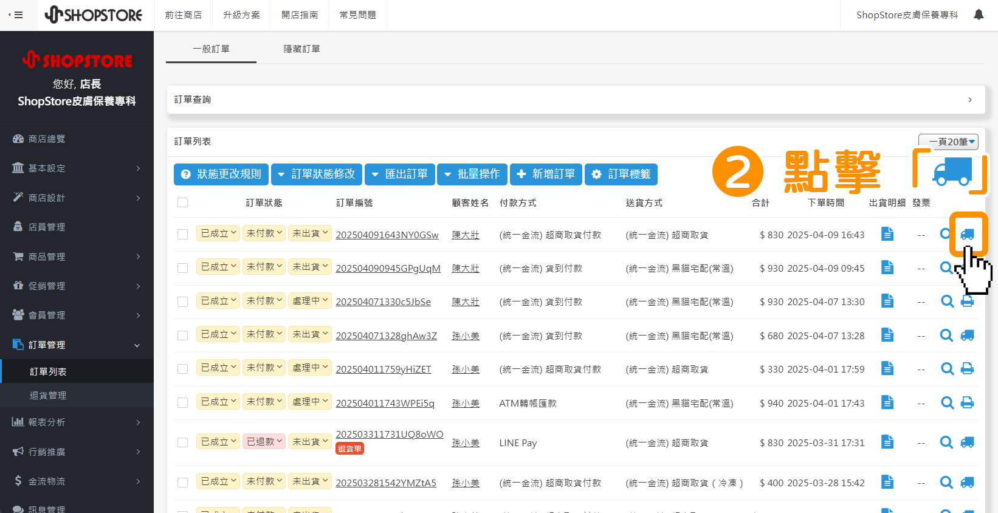The width and height of the screenshot is (998, 513).
Task: Open 未出貨 dropdown for order 202504090945GPgUqM
Action: coord(310,267)
